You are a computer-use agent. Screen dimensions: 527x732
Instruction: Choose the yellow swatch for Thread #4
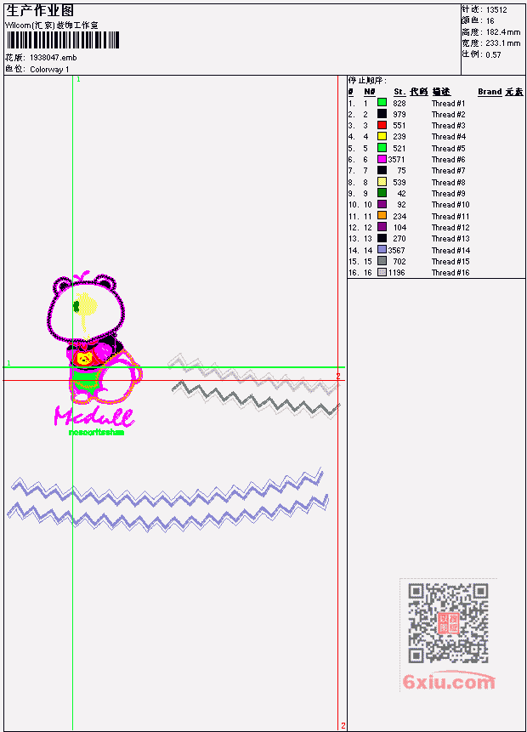tap(382, 136)
